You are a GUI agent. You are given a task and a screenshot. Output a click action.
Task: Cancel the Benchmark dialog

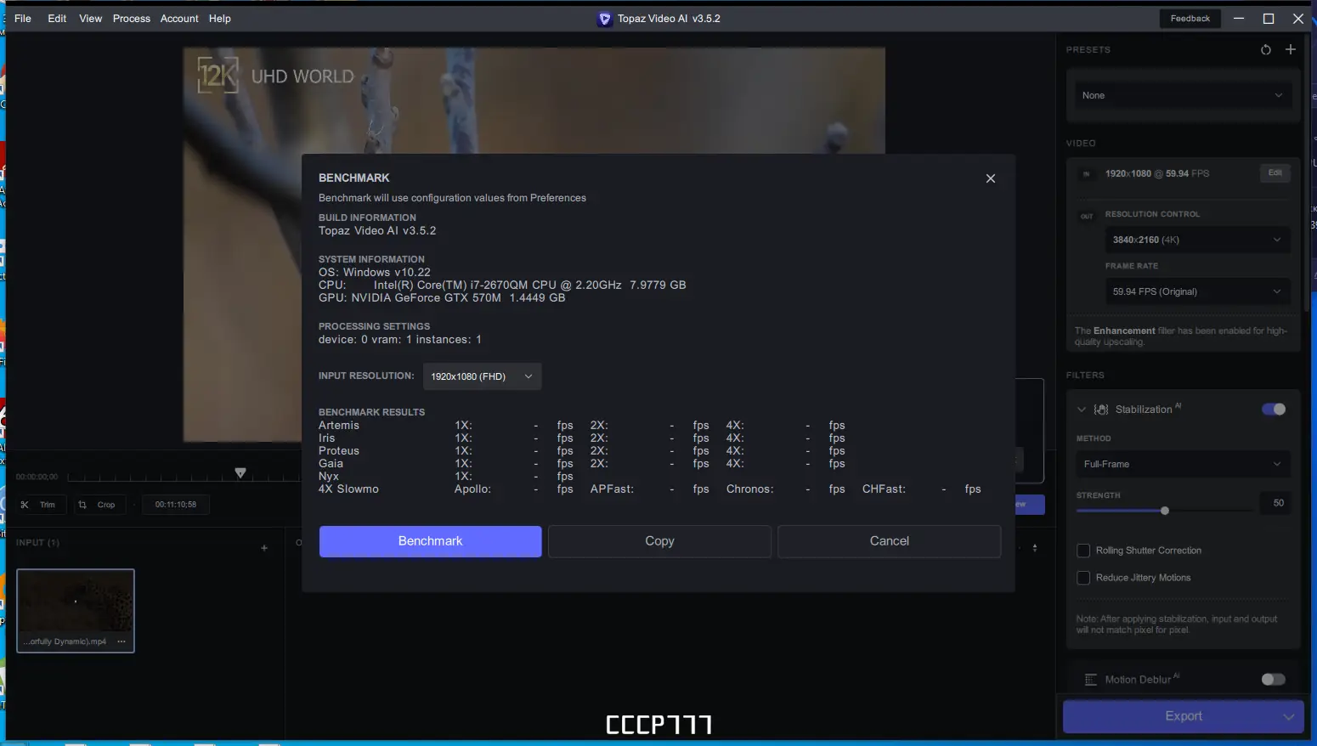[890, 541]
